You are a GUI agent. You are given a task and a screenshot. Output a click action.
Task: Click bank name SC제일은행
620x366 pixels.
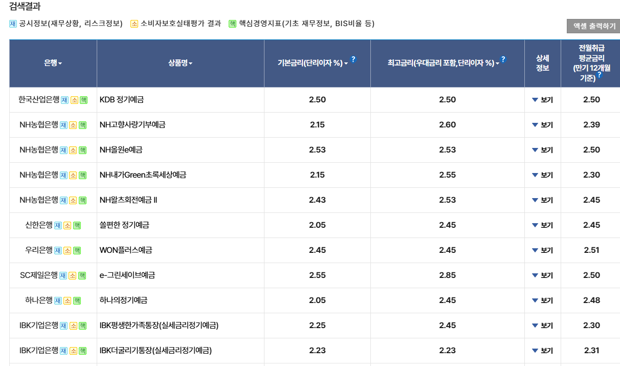pyautogui.click(x=39, y=275)
